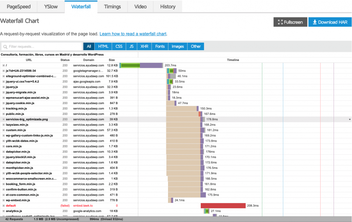Expand the failed default request row
The height and width of the screenshot is (222, 352).
point(3,206)
